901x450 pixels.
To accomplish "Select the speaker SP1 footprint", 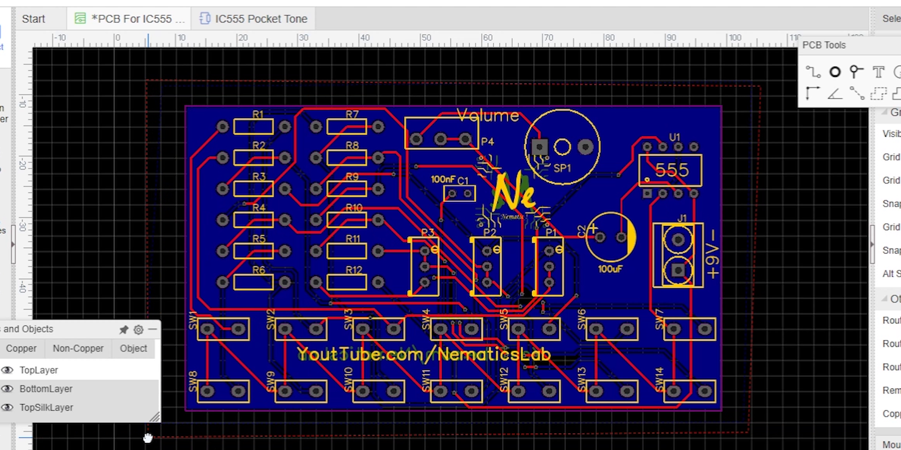I will (x=562, y=147).
